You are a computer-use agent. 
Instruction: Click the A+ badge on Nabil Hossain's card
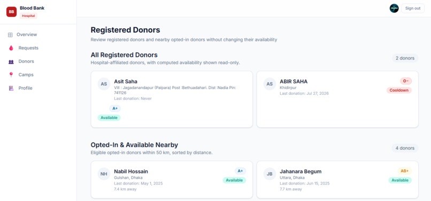240,171
